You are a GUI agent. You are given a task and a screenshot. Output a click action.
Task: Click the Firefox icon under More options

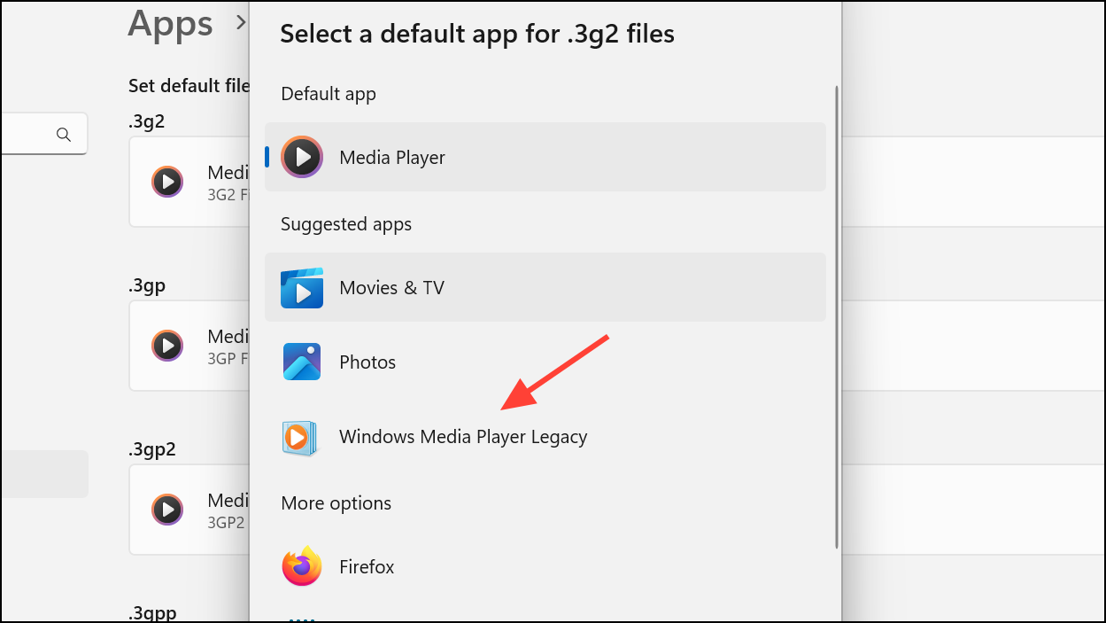[x=302, y=566]
